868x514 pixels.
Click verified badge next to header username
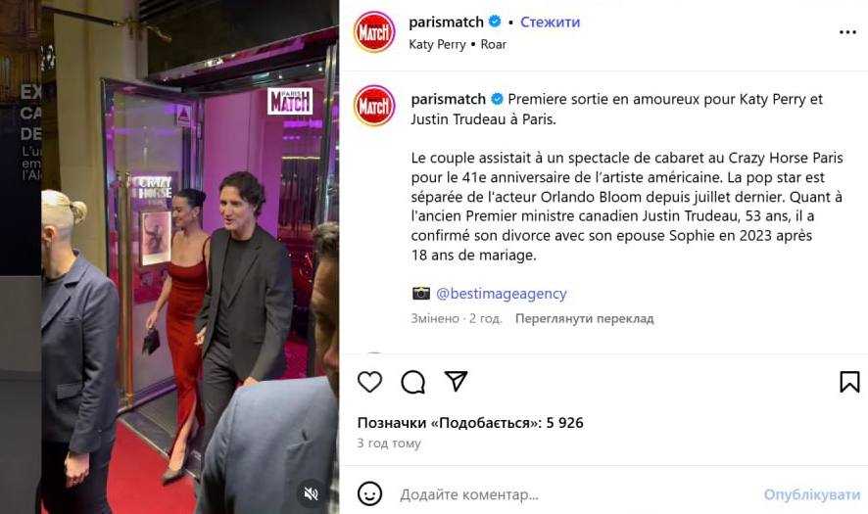(495, 22)
